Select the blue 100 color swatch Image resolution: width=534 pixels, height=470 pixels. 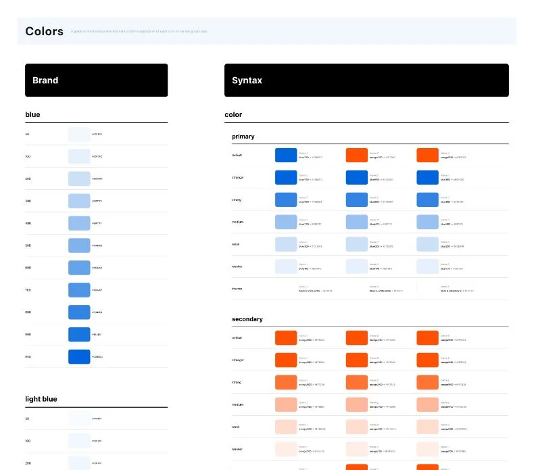[79, 156]
